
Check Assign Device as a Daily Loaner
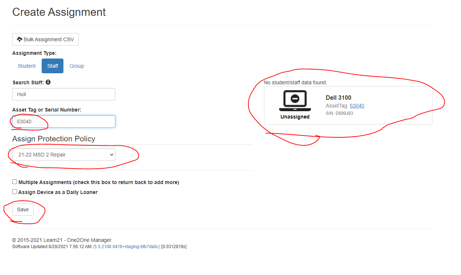pyautogui.click(x=15, y=192)
